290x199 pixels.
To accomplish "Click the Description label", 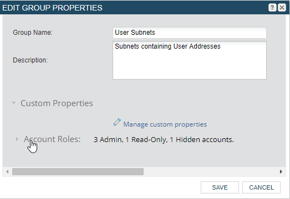I will point(30,60).
